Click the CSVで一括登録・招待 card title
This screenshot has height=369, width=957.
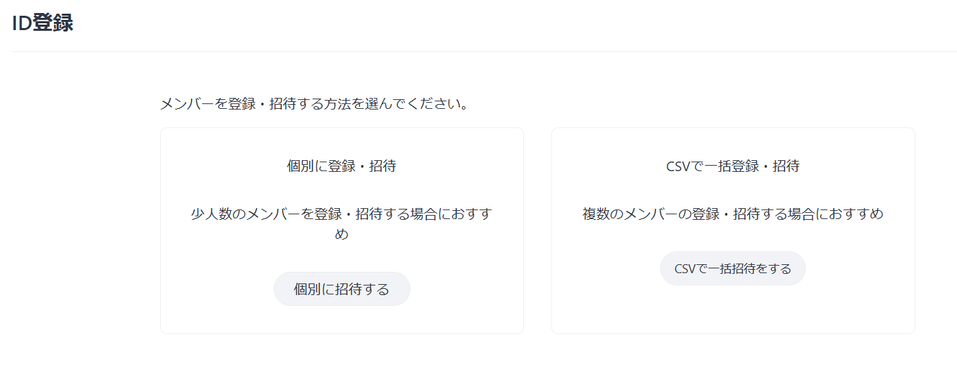(x=733, y=166)
